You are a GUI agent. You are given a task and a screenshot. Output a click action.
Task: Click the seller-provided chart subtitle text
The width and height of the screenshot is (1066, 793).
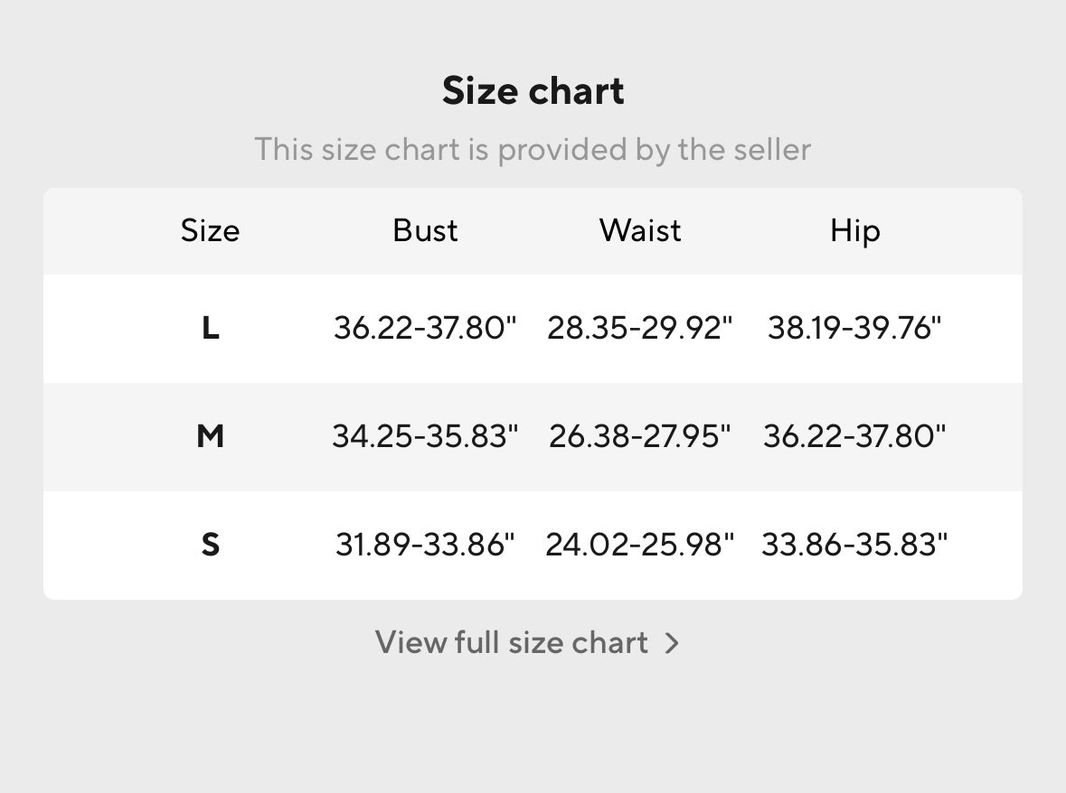(x=533, y=149)
